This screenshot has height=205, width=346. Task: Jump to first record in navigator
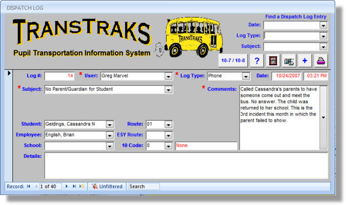pyautogui.click(x=29, y=187)
